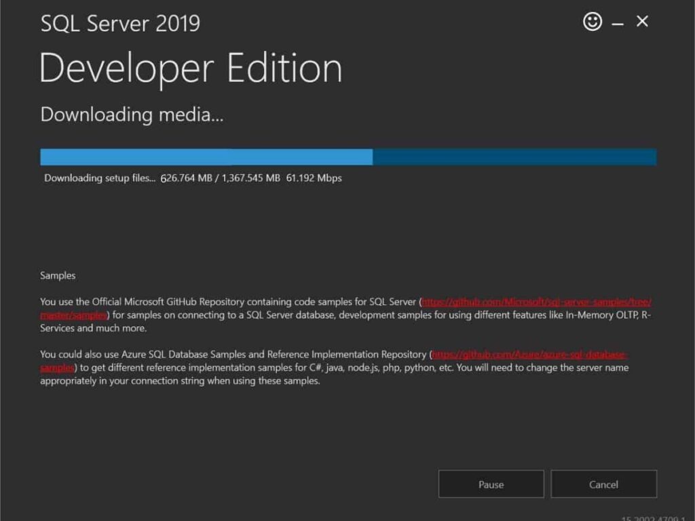
Task: Open the Azure SQL database samples link
Action: point(529,355)
